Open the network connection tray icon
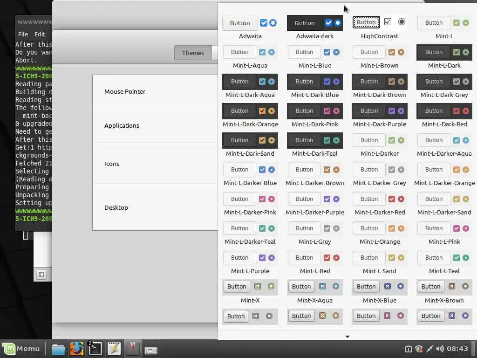The width and height of the screenshot is (477, 358). click(x=429, y=349)
